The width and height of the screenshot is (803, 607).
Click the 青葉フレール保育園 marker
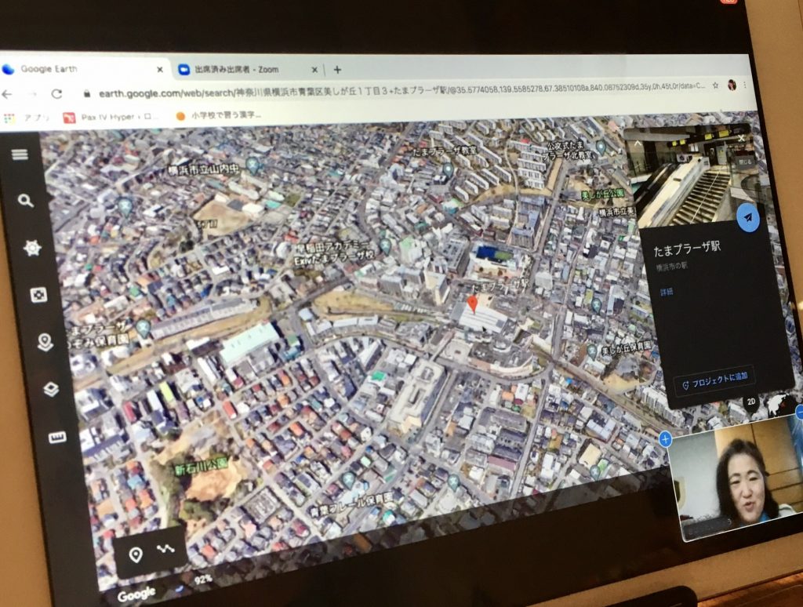point(349,479)
